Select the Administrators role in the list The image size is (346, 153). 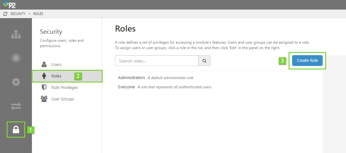coord(132,77)
